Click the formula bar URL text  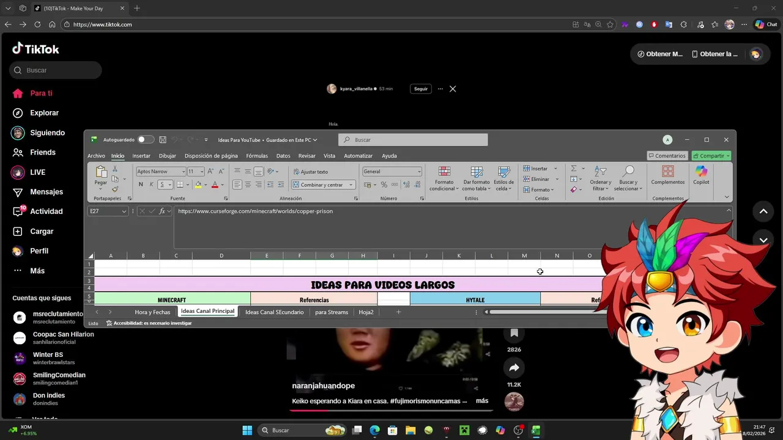[256, 211]
